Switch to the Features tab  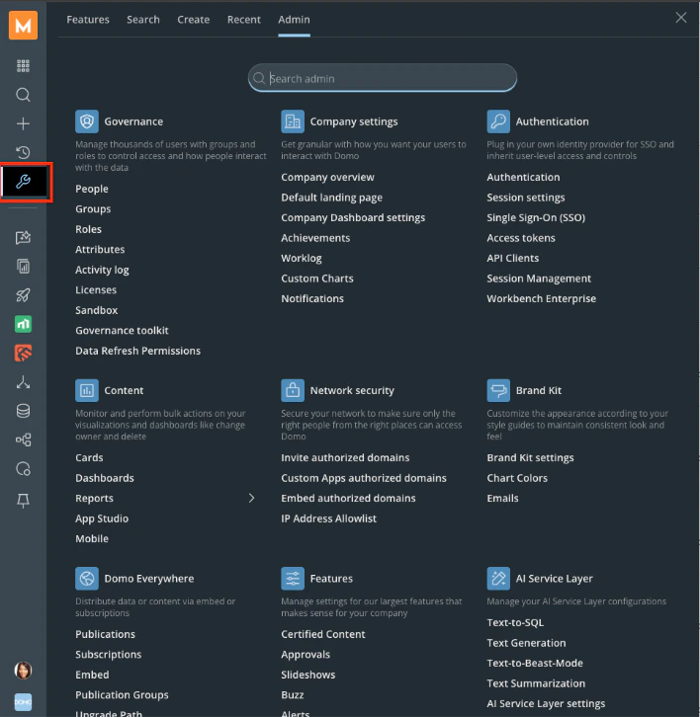[88, 20]
